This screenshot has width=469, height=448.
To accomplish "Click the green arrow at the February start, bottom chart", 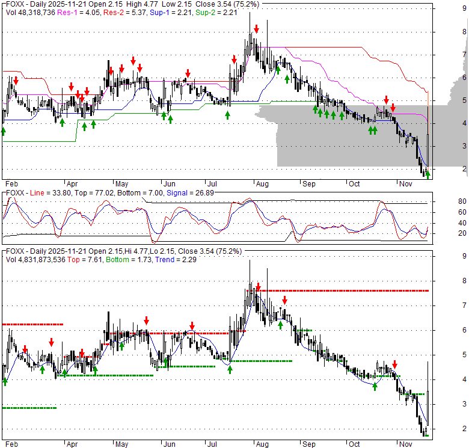I will [5, 382].
